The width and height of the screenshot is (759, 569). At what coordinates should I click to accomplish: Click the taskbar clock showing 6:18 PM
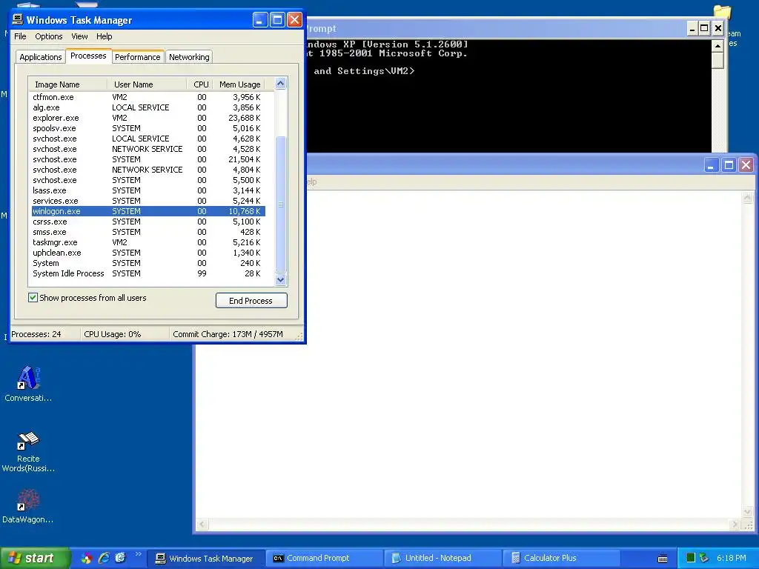[x=732, y=559]
